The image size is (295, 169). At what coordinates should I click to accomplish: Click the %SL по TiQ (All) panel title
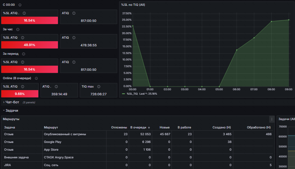point(133,5)
